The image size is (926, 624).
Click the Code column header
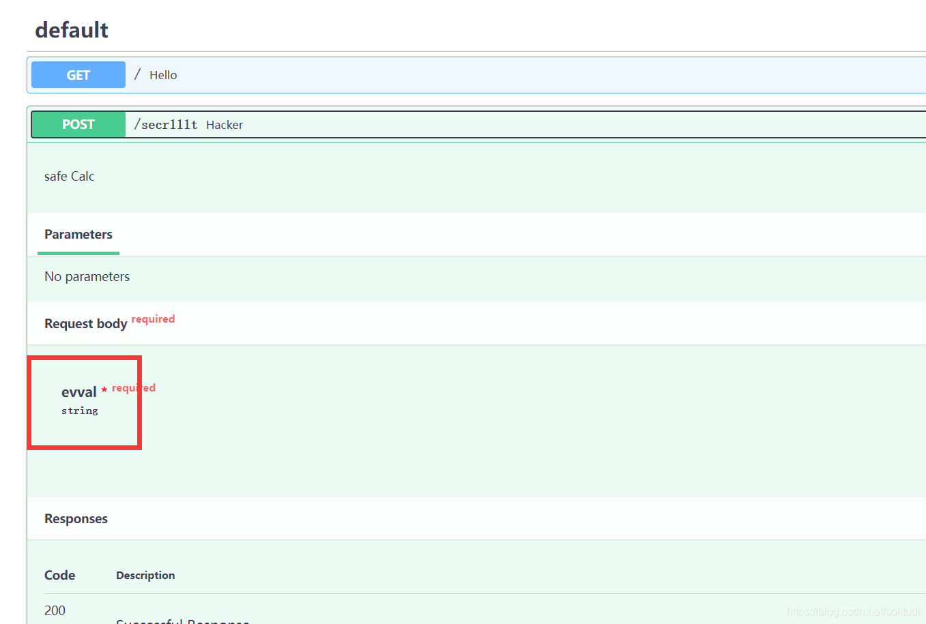coord(60,576)
